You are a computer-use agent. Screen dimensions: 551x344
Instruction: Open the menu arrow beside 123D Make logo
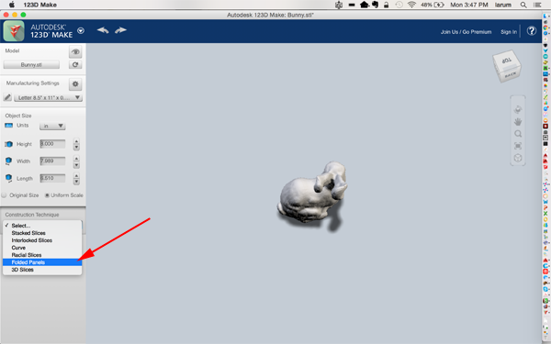pos(81,30)
